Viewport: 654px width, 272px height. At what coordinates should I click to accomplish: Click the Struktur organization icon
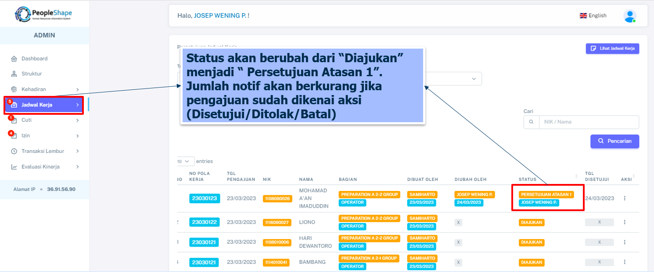(x=14, y=74)
